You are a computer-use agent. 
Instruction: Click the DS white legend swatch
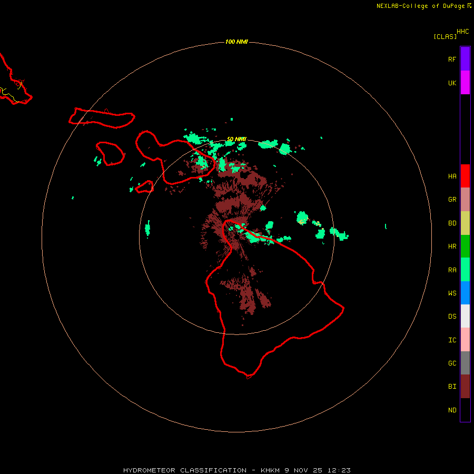pos(465,316)
